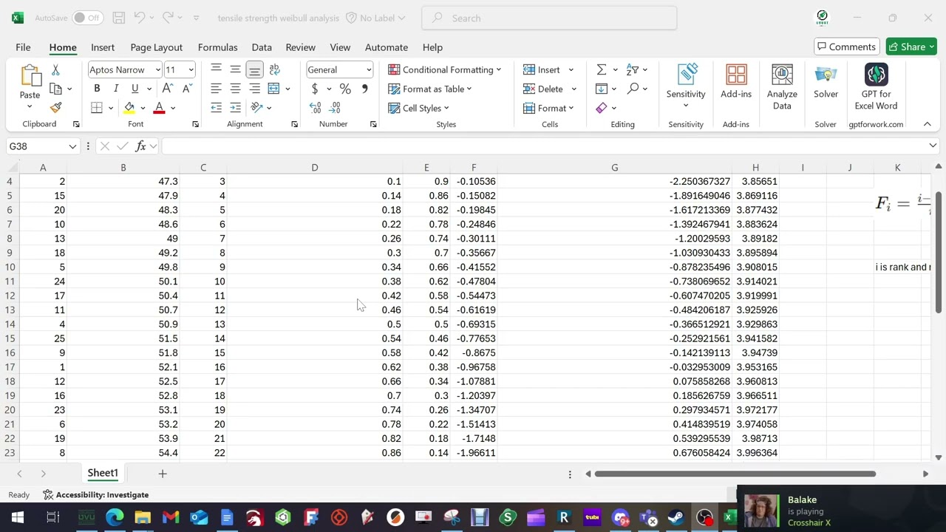Image resolution: width=946 pixels, height=532 pixels.
Task: Open the Windows Start menu
Action: click(18, 517)
